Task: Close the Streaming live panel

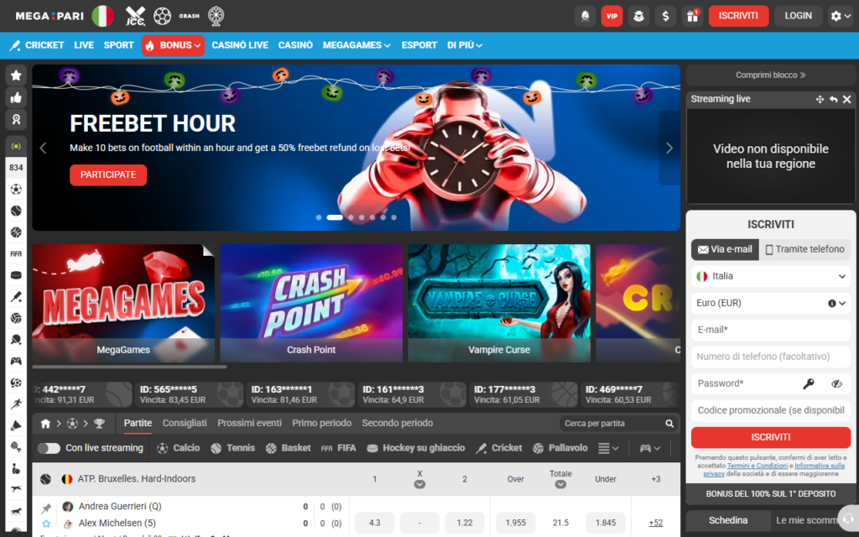Action: [847, 99]
